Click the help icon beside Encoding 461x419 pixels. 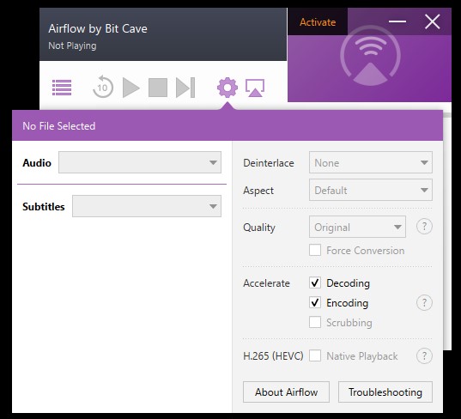[424, 302]
